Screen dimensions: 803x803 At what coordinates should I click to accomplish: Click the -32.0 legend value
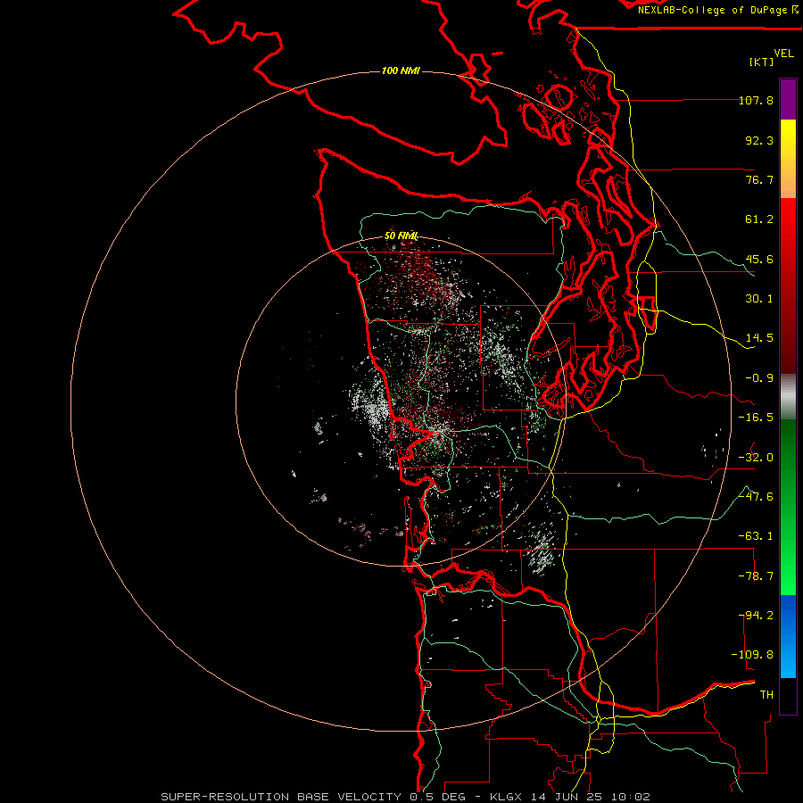[x=756, y=458]
